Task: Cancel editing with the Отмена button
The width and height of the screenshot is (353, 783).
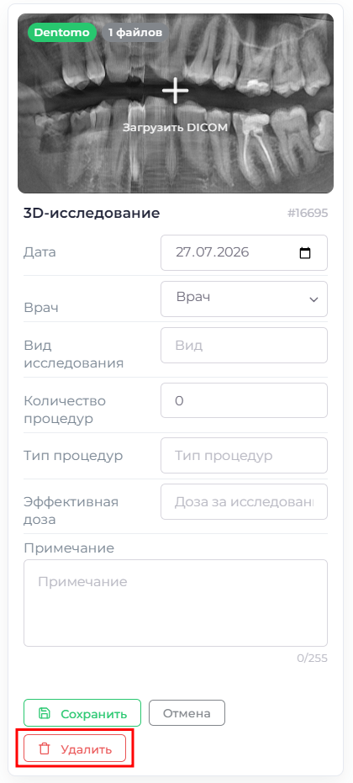Action: 187,712
